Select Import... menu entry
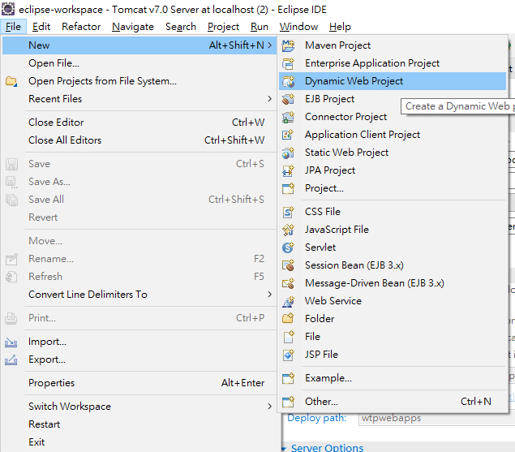The width and height of the screenshot is (515, 452). [x=139, y=342]
